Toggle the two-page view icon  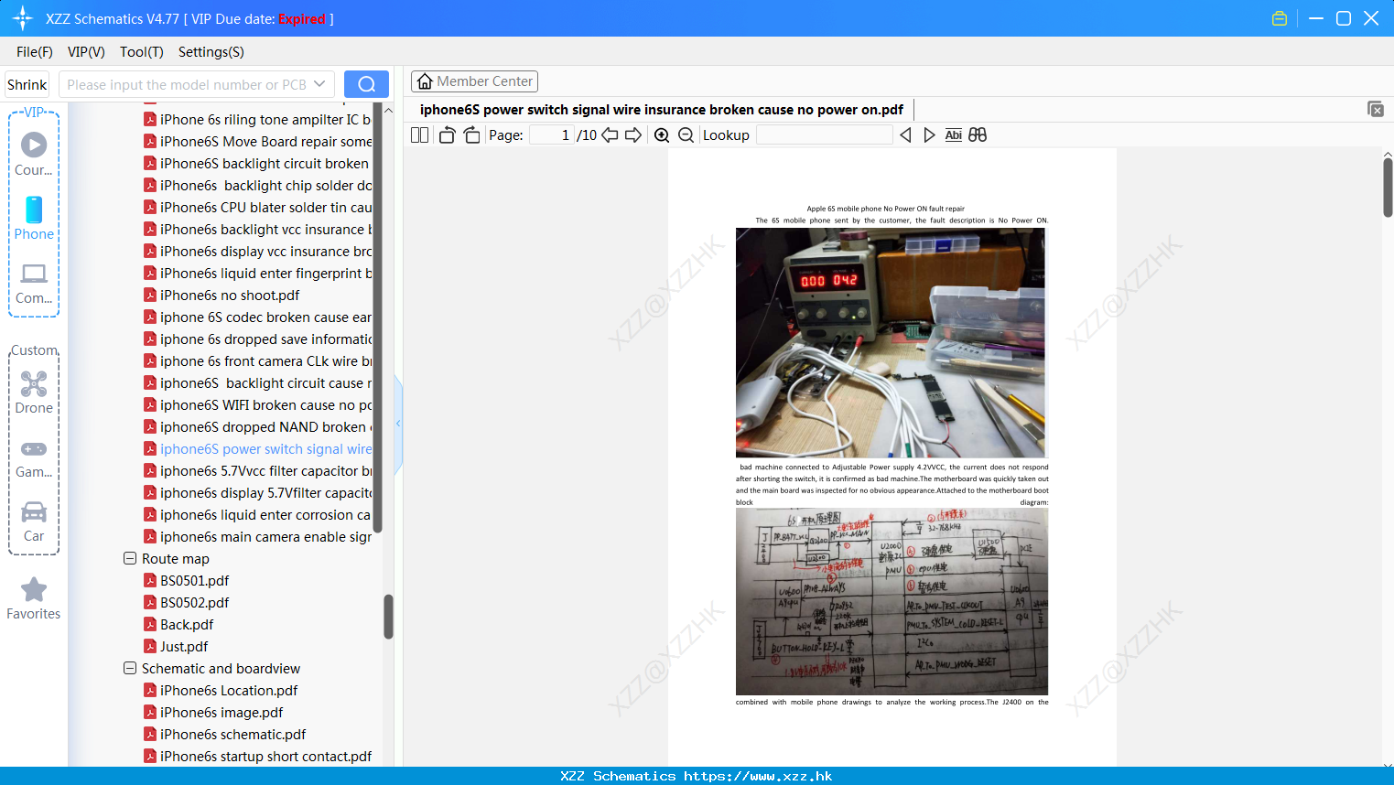coord(419,134)
